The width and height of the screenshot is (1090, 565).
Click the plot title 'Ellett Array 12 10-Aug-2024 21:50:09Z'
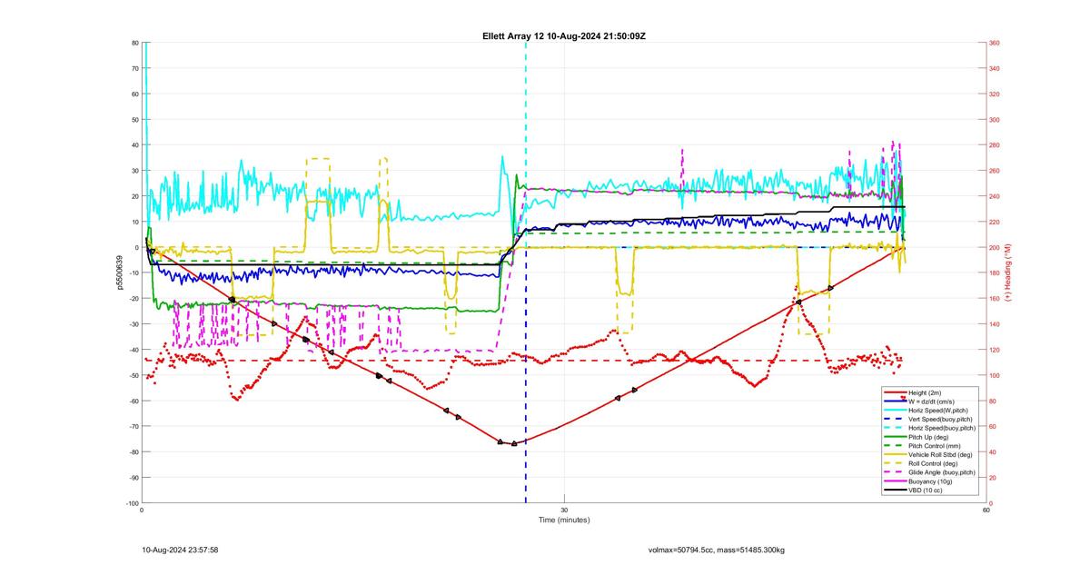[564, 35]
